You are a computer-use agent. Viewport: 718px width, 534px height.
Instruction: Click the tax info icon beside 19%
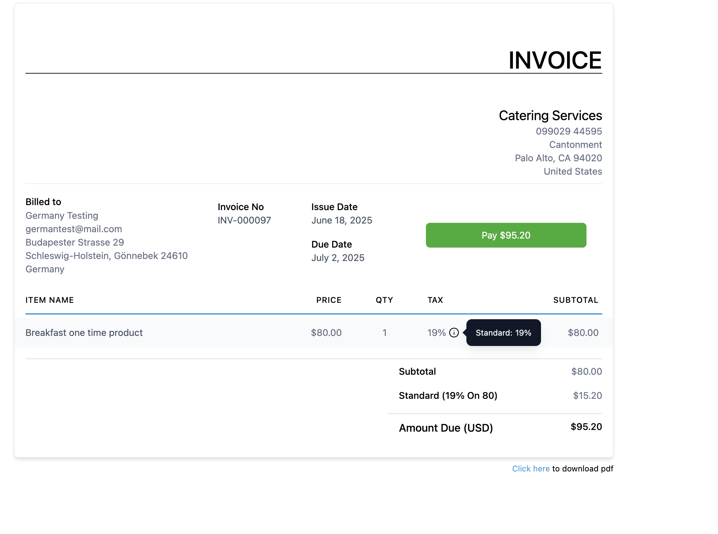(454, 333)
